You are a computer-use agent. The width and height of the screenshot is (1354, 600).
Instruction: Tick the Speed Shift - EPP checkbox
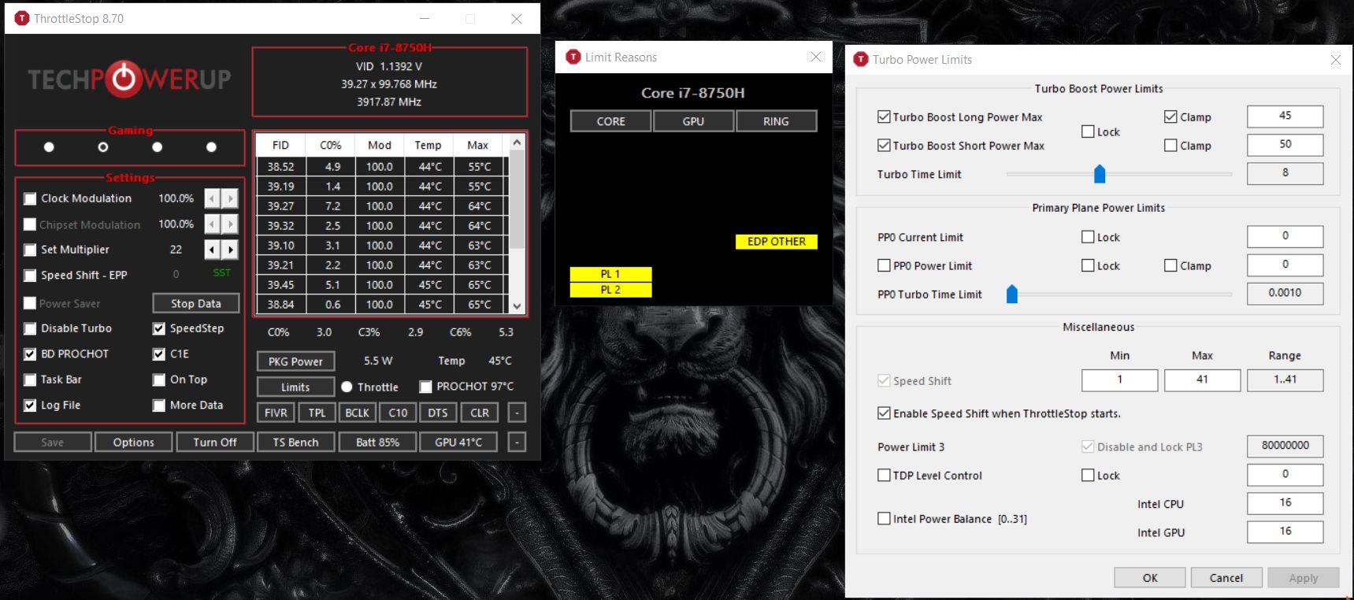click(x=30, y=275)
